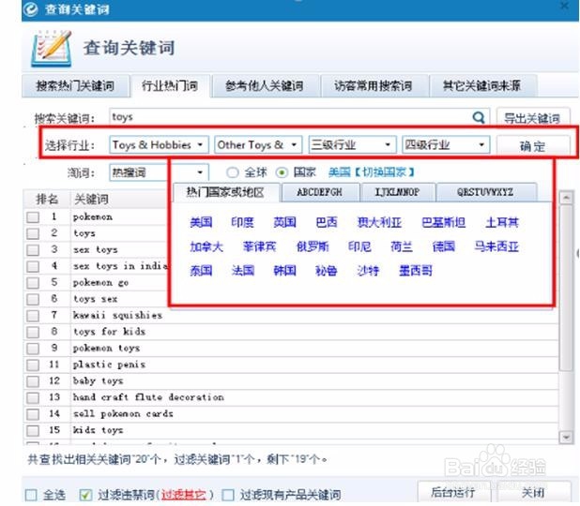580x506 pixels.
Task: Click the magnifier search icon in keyword field
Action: click(479, 118)
